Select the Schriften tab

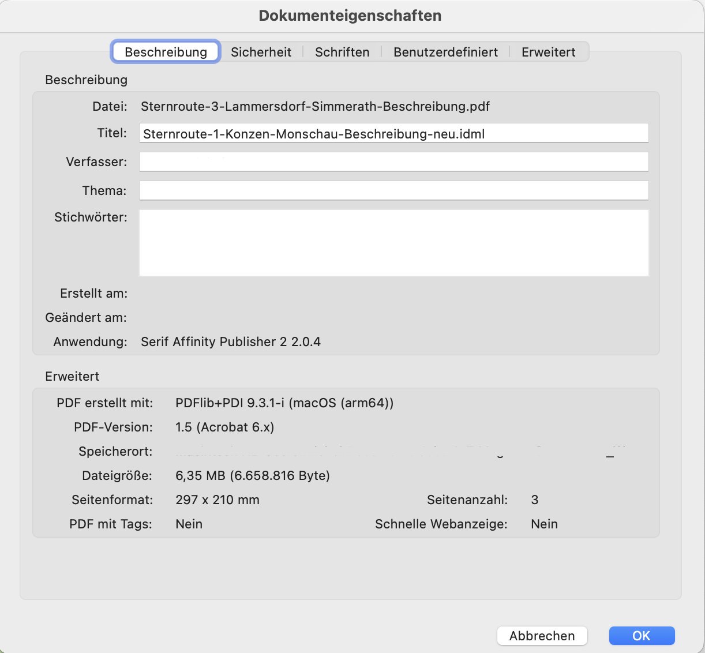342,52
